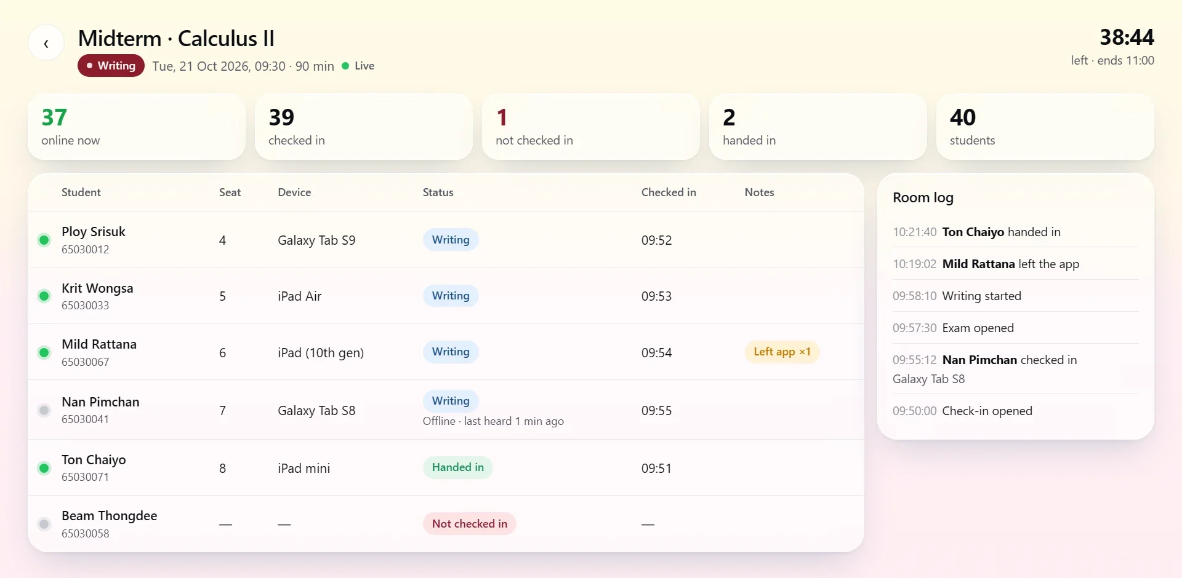This screenshot has width=1182, height=578.
Task: Click Galaxy Tab S9 device cell
Action: coord(316,240)
